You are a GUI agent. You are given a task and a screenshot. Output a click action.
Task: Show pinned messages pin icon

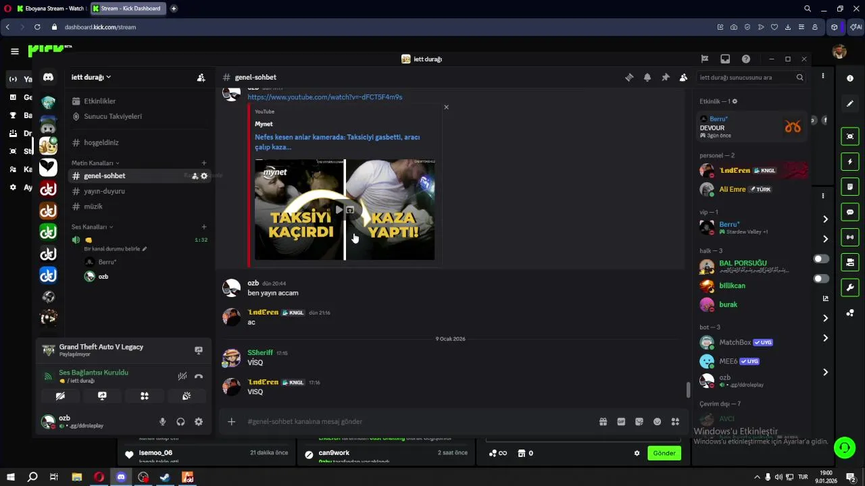click(x=666, y=77)
